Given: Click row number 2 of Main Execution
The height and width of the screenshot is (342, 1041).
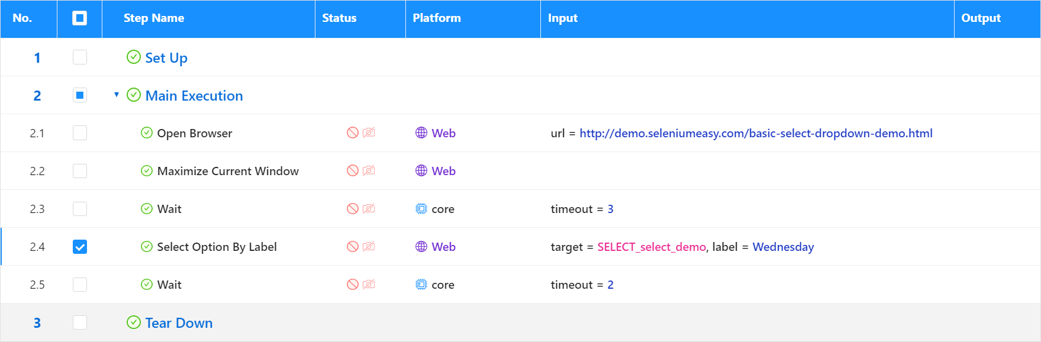Looking at the screenshot, I should [37, 95].
